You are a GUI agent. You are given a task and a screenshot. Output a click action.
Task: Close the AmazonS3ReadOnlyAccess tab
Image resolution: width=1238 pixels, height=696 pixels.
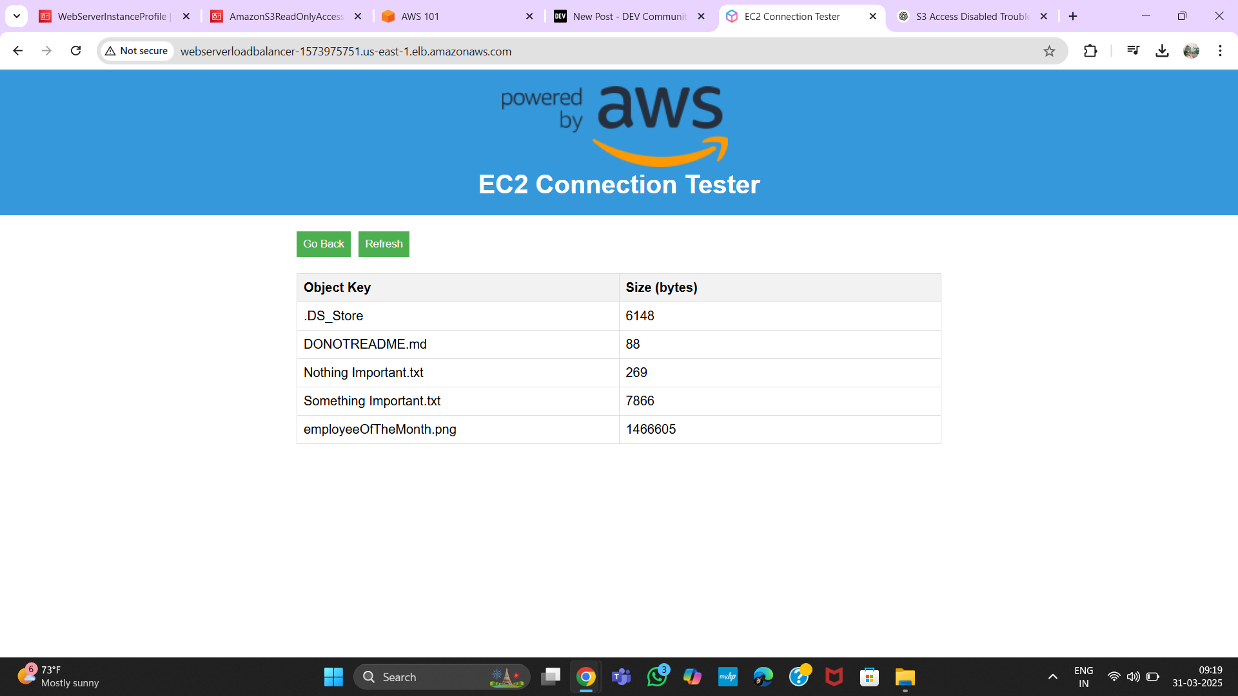pos(358,17)
